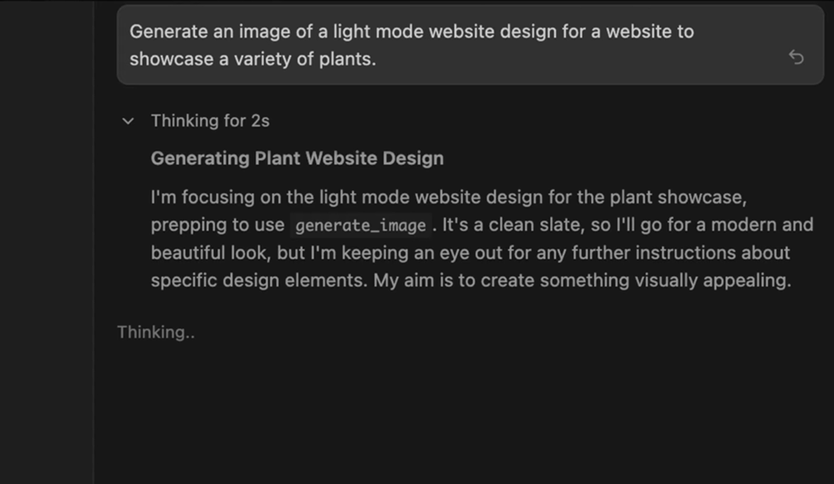Click the generate_image inline code snippet

coord(361,225)
